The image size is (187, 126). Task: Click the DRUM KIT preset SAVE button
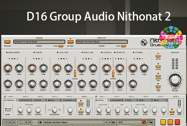pos(123,46)
